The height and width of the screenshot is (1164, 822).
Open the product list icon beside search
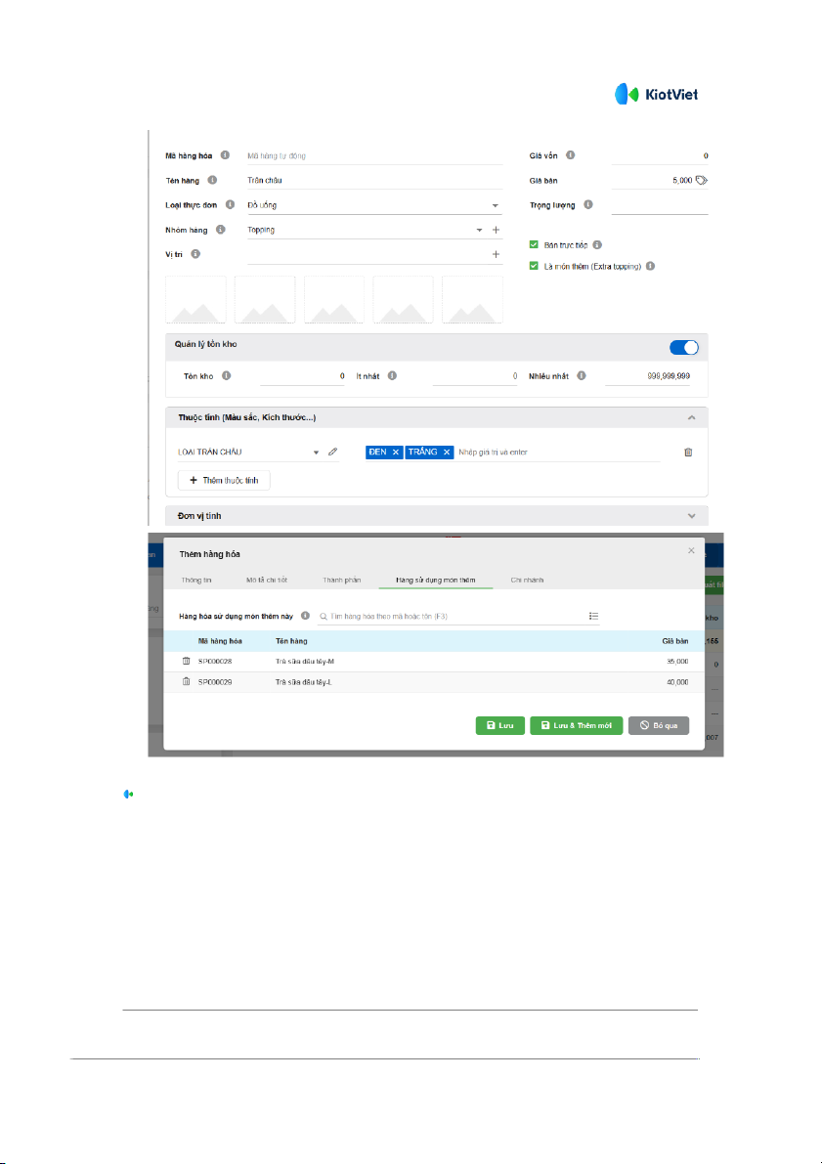tap(593, 616)
